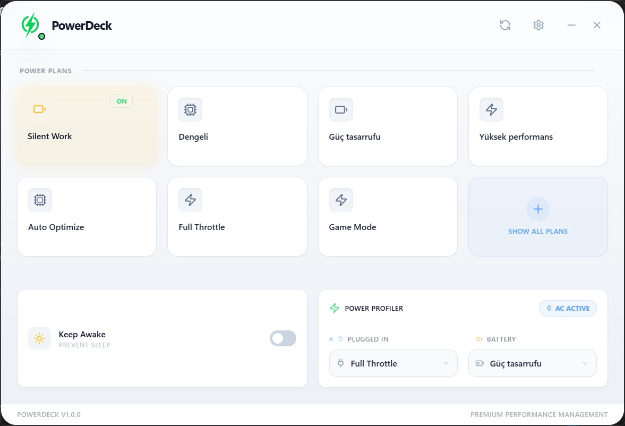This screenshot has height=426, width=625.
Task: Click the PowerDeck app title
Action: pos(82,25)
